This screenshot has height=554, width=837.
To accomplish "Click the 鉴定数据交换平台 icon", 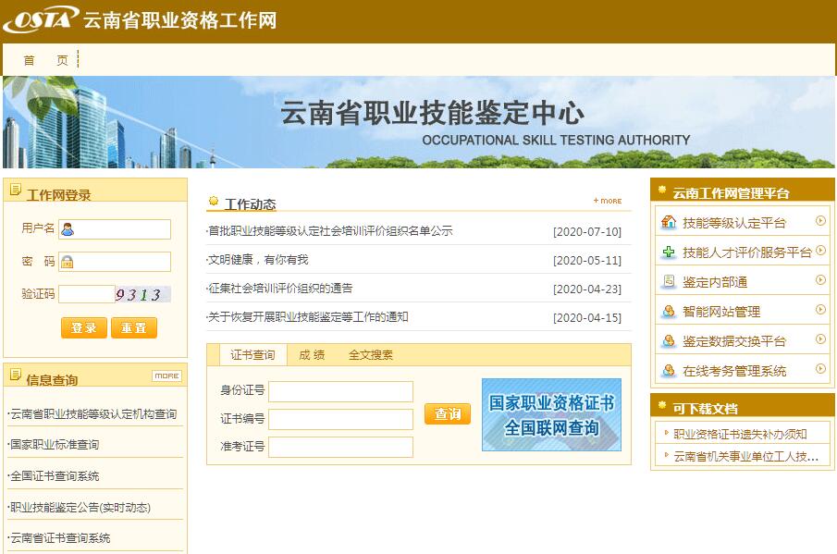I will pyautogui.click(x=669, y=341).
